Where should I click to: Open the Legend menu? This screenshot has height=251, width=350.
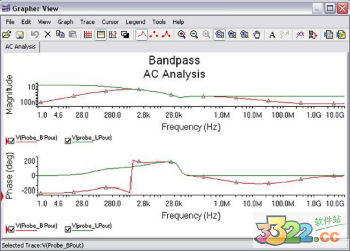pyautogui.click(x=135, y=22)
